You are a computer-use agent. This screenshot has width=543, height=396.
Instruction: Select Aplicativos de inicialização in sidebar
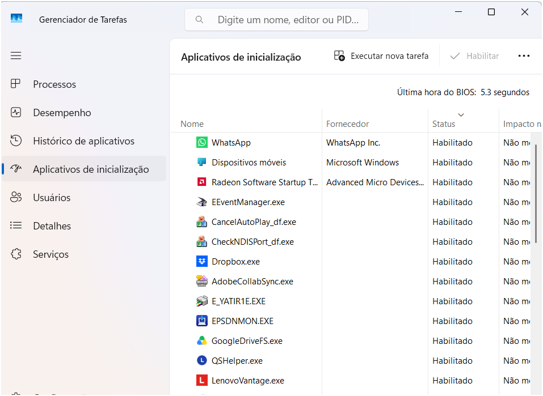84,169
